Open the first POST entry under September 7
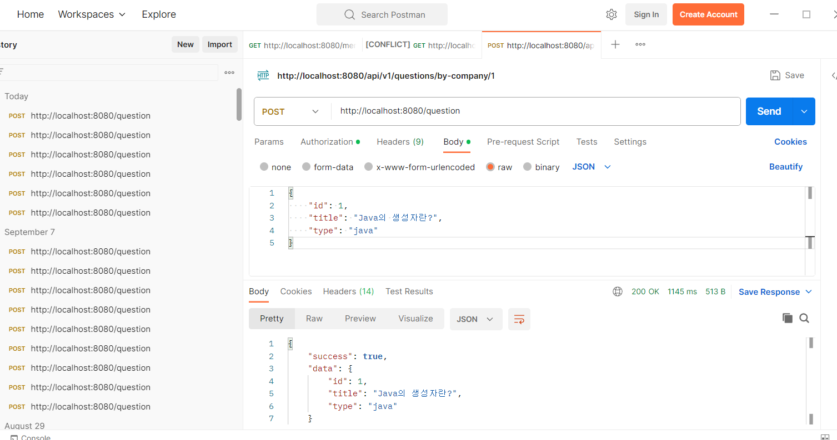This screenshot has width=837, height=440. point(79,252)
